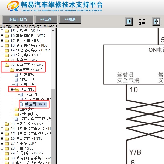Expand the 18 驻车制动系统 (PB) node
The image size is (164, 164).
coord(2,45)
